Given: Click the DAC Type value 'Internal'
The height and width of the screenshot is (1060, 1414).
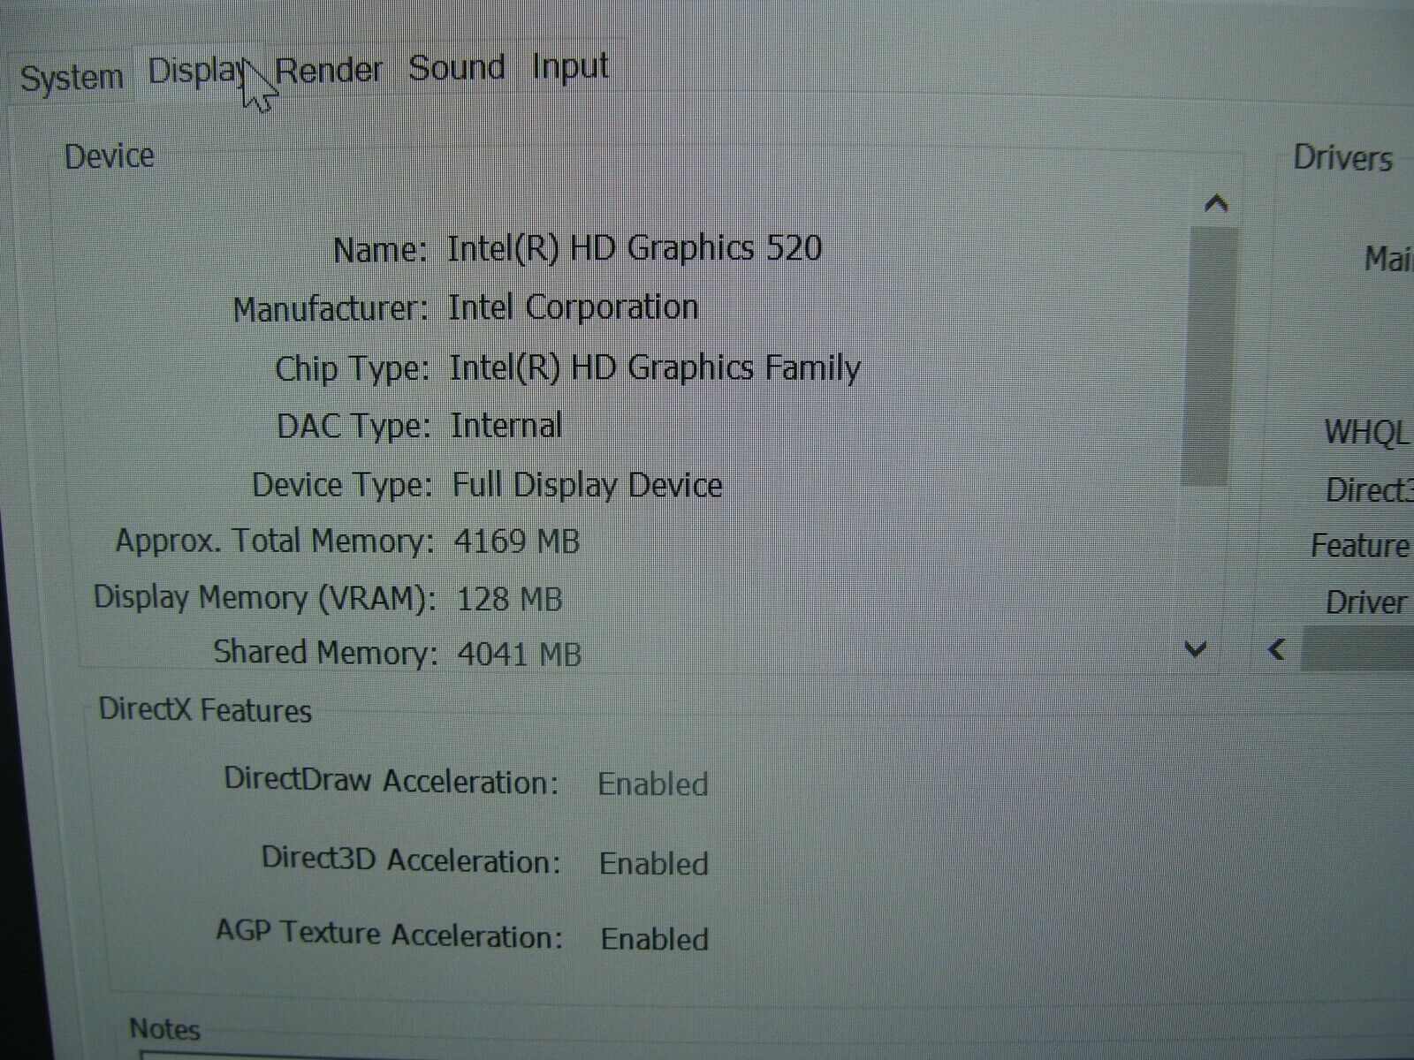Looking at the screenshot, I should (506, 426).
